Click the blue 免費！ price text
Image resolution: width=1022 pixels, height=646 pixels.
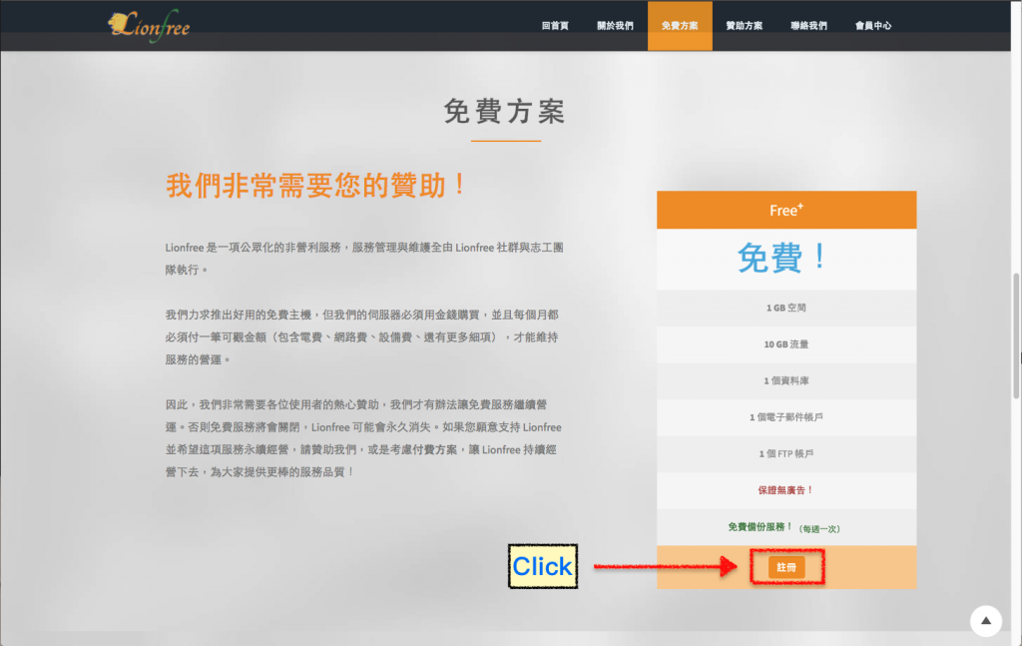click(782, 258)
